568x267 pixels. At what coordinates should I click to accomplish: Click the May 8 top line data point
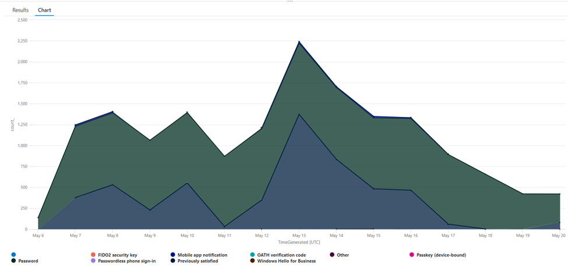coord(112,112)
